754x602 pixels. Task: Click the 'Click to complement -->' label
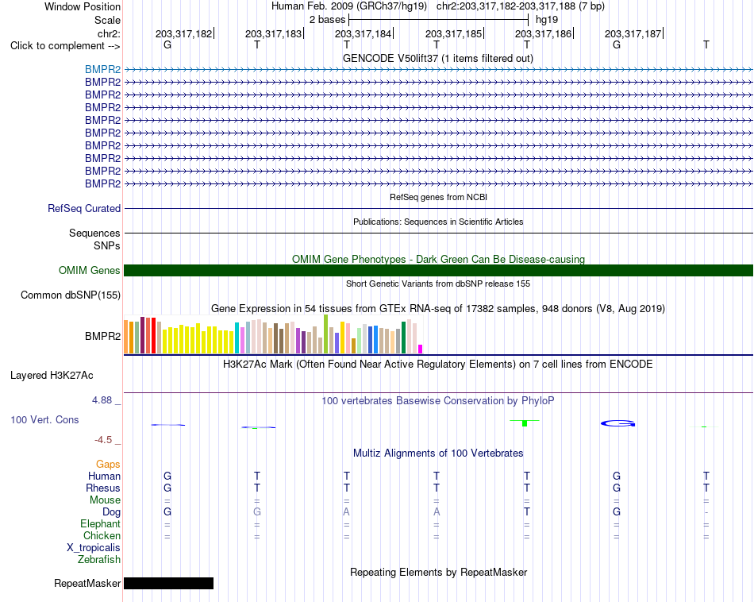[65, 46]
